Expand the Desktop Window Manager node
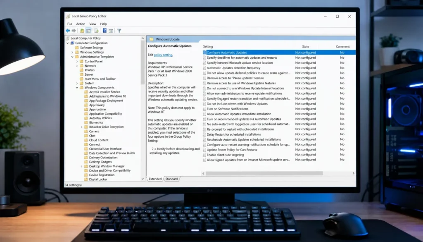 [81, 166]
